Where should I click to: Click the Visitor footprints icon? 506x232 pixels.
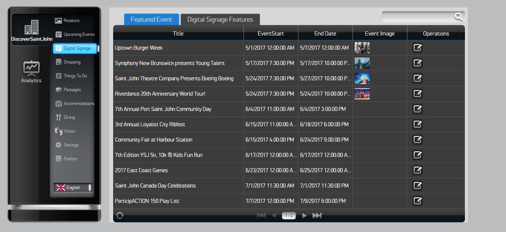(58, 131)
